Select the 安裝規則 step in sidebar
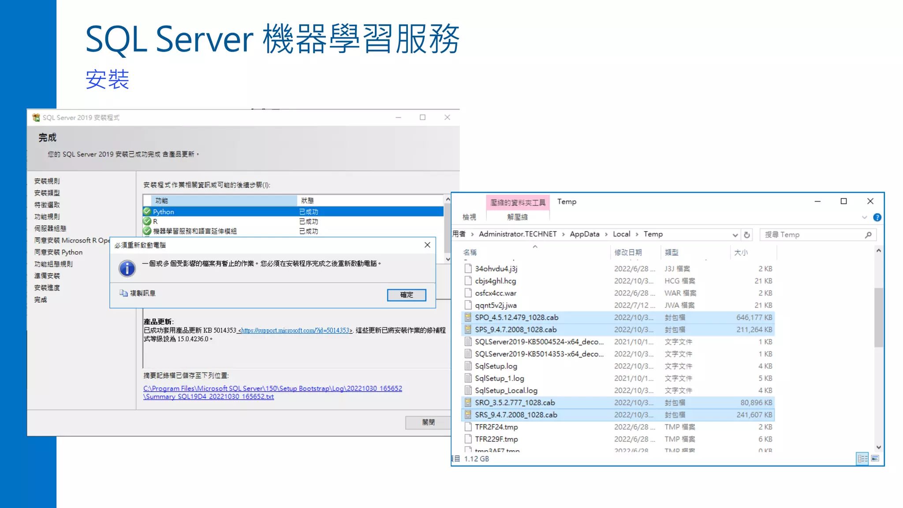 coord(47,181)
